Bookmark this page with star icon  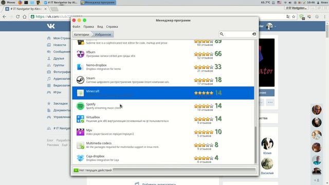(294, 16)
